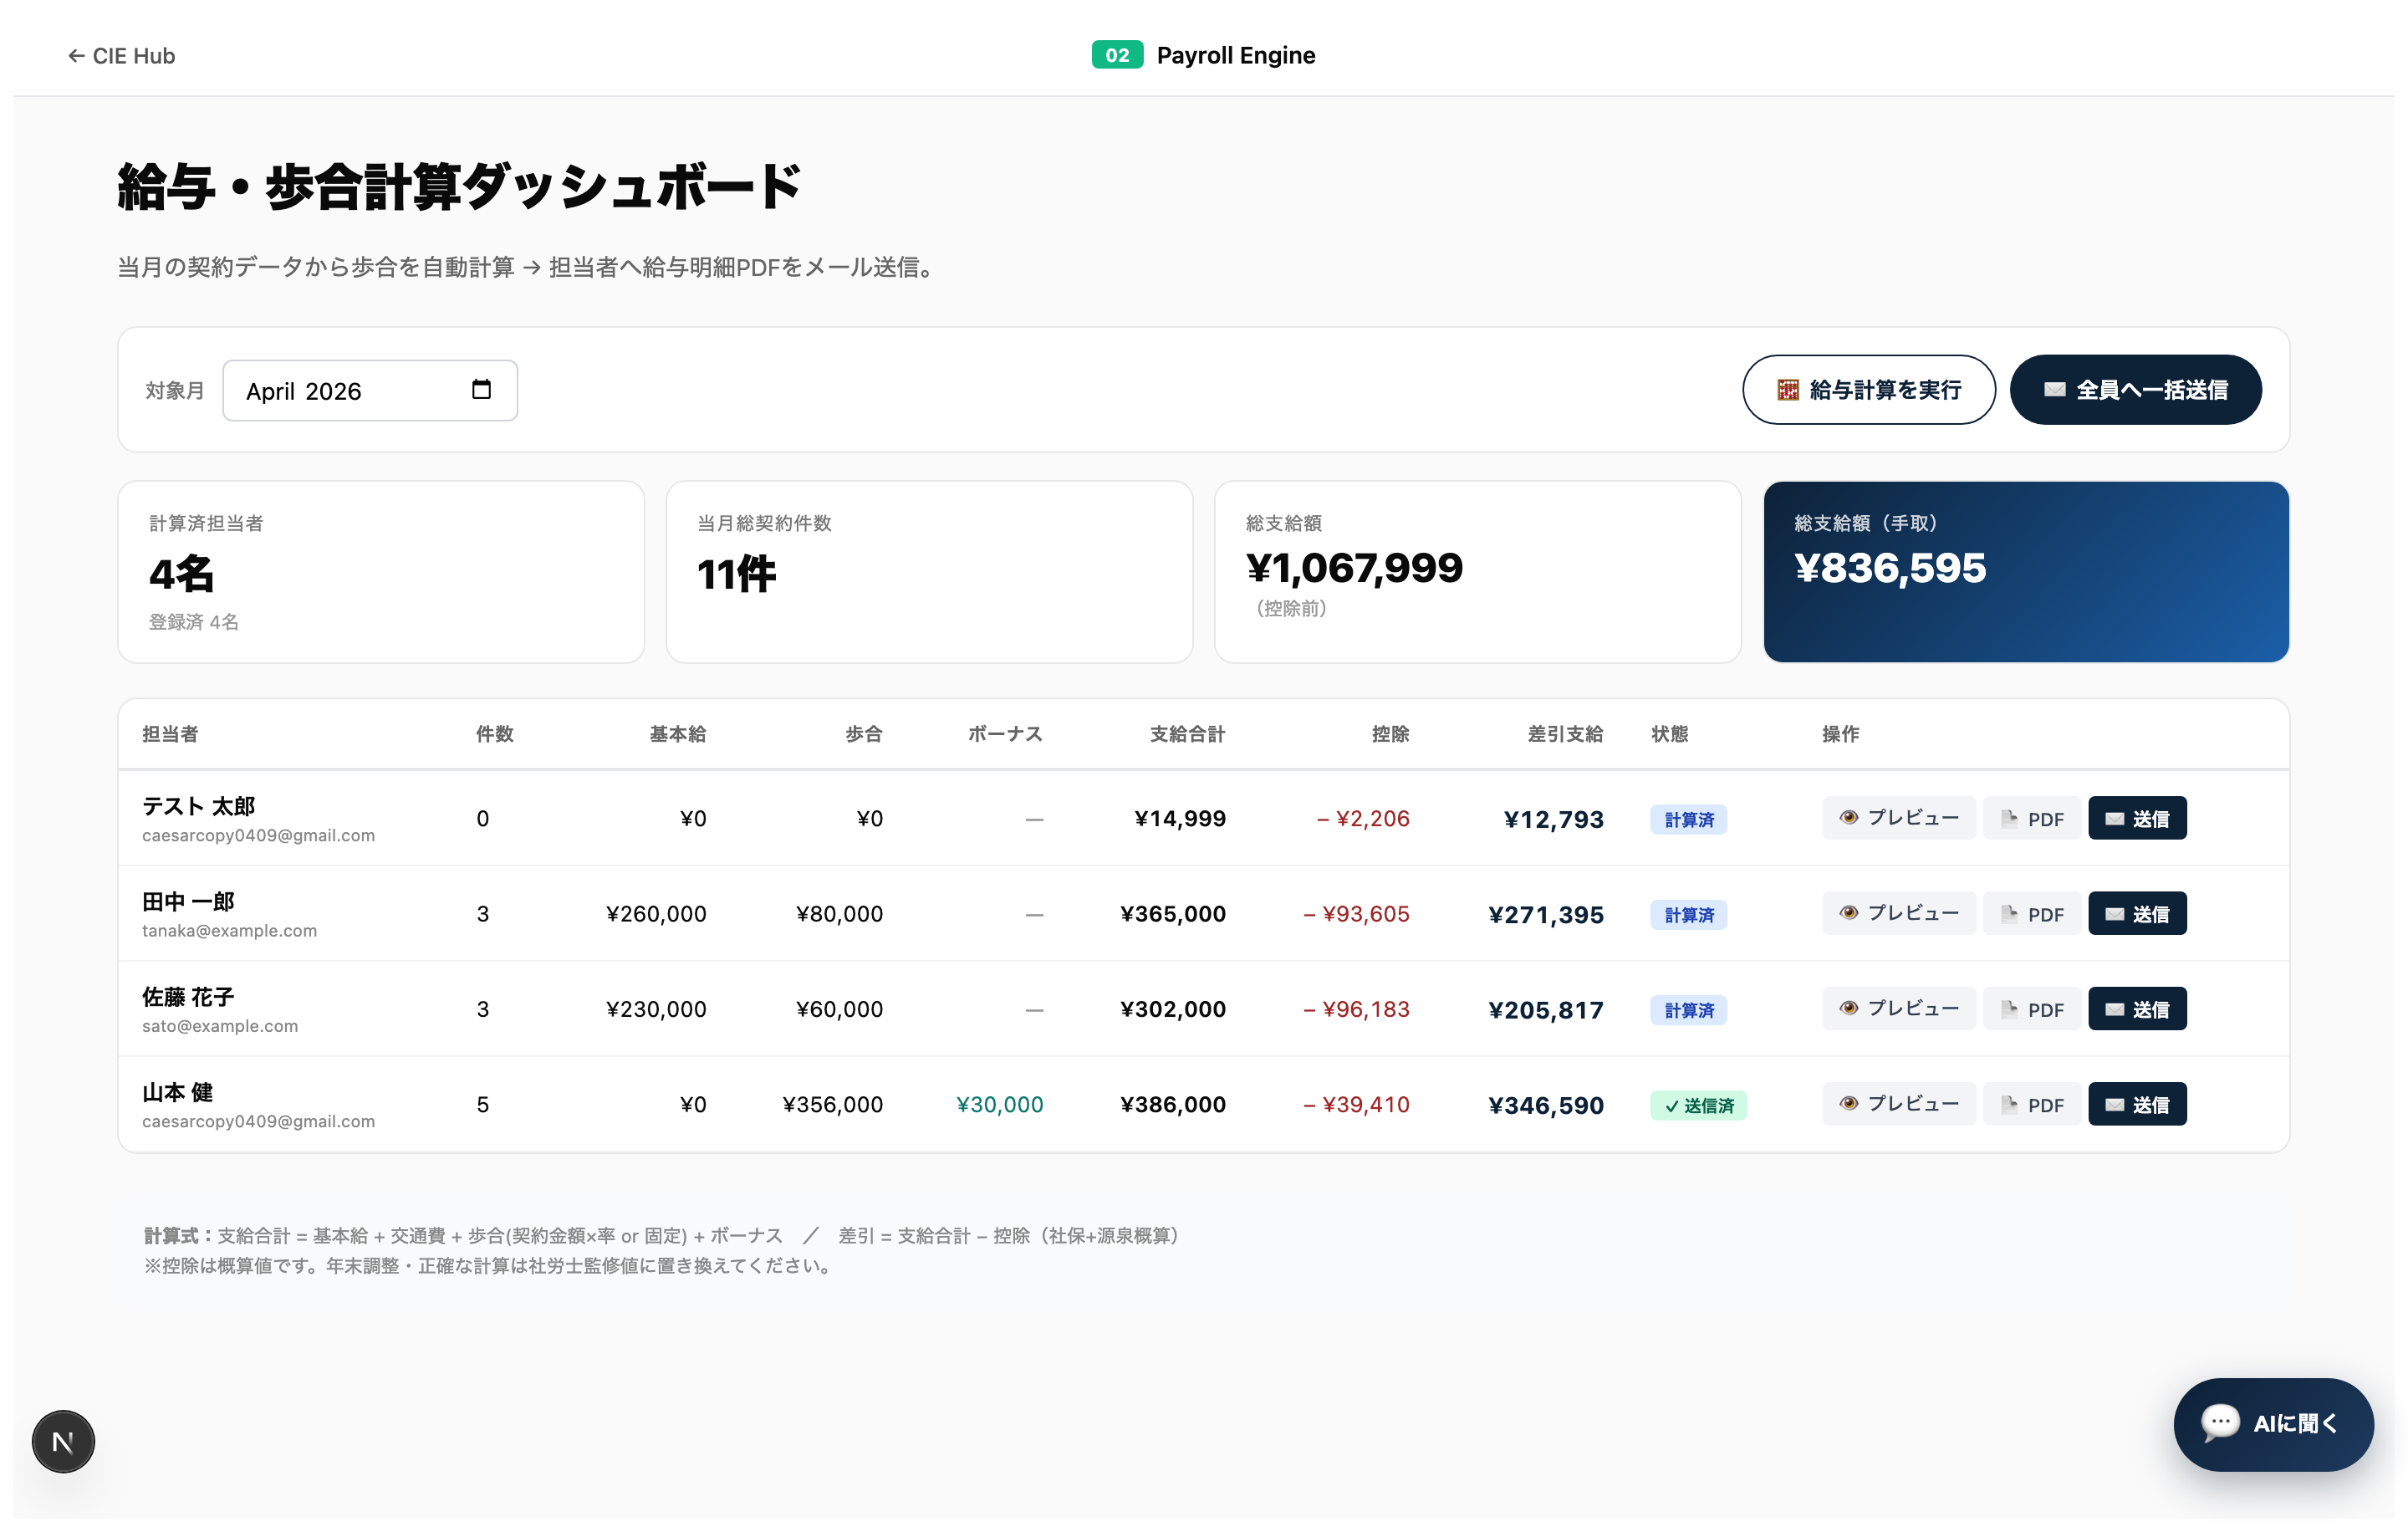Screen dimensions: 2408x1532
Task: Click the 計算済 status badge for 佐藤 花子
Action: tap(1688, 1011)
